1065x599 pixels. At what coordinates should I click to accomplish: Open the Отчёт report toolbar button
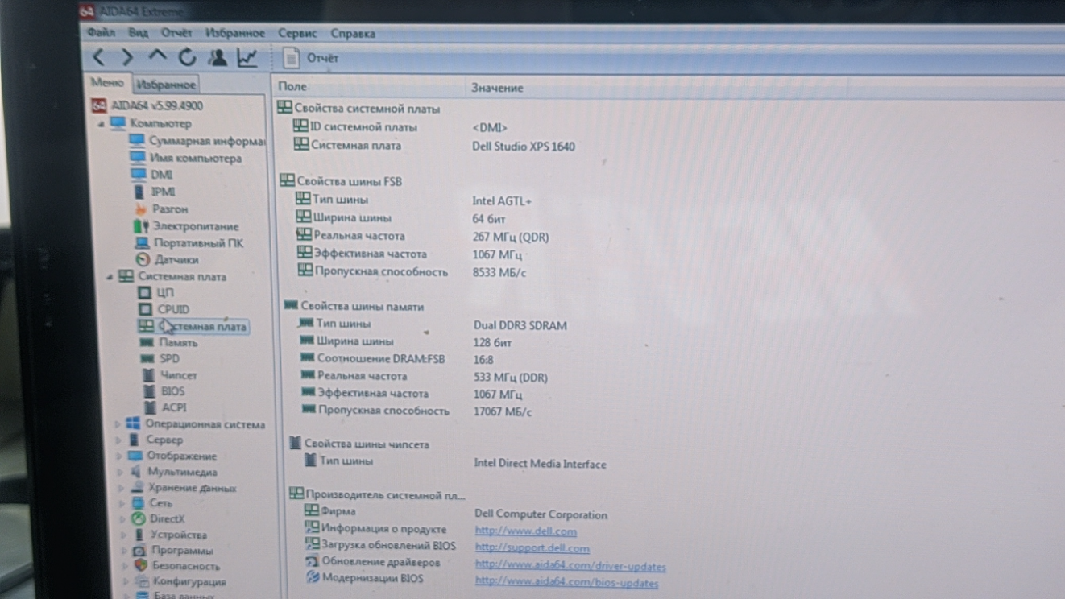[312, 58]
